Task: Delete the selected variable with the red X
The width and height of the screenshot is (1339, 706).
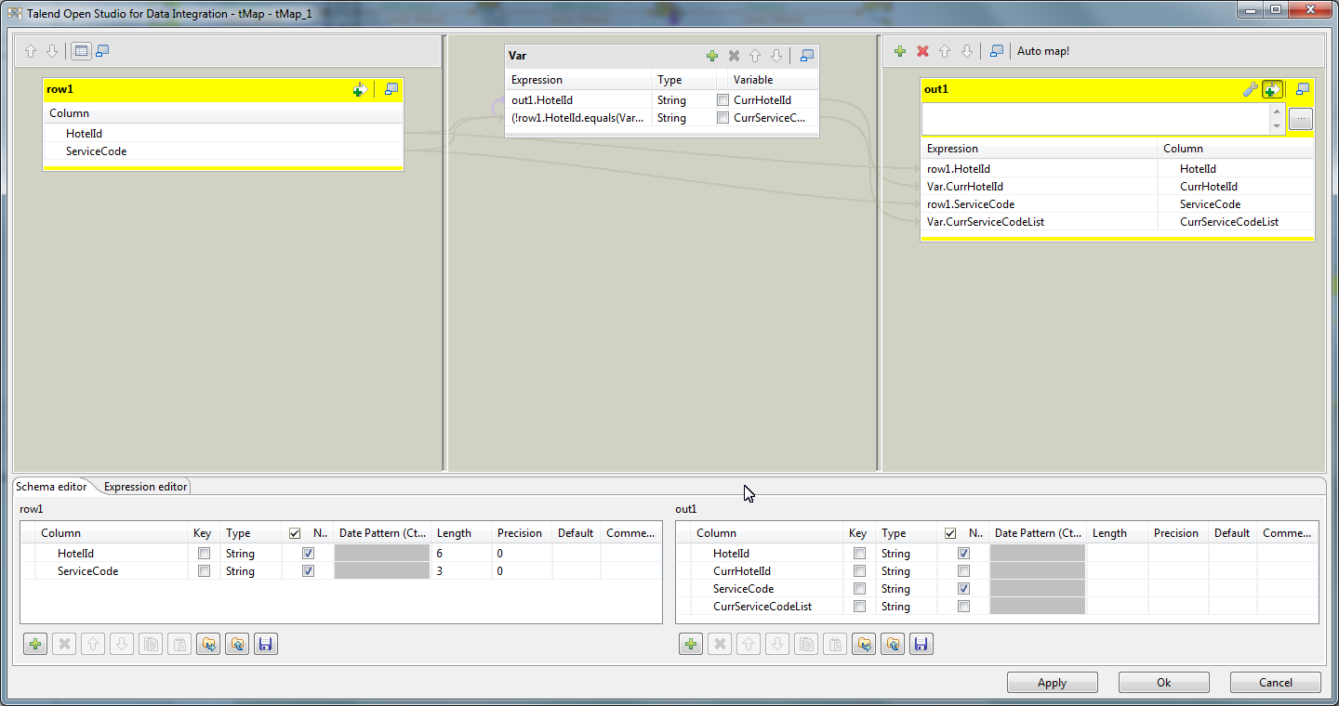Action: pos(734,56)
